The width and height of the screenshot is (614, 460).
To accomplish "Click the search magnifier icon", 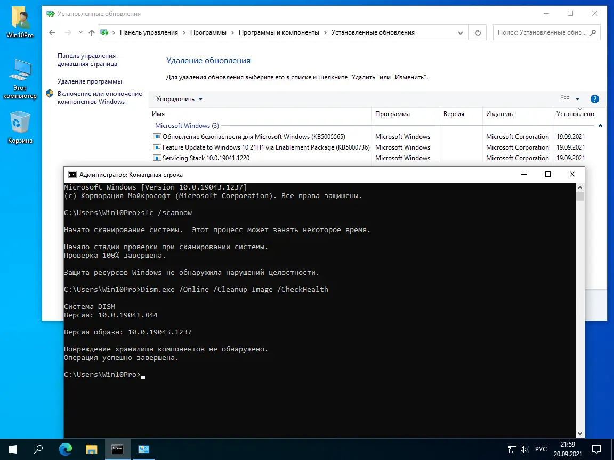I will [593, 32].
